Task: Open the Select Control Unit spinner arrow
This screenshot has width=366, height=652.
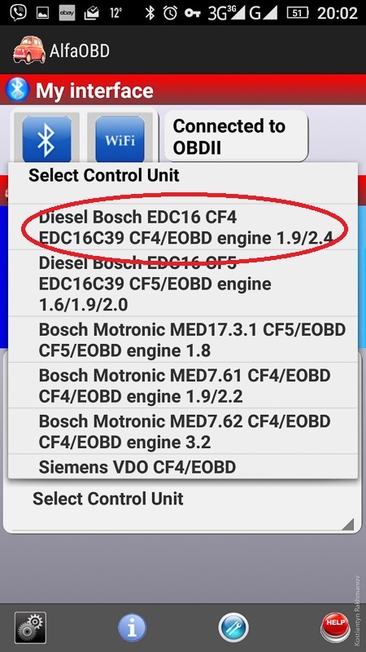Action: [347, 524]
